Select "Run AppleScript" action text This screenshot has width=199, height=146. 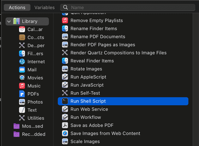[88, 77]
